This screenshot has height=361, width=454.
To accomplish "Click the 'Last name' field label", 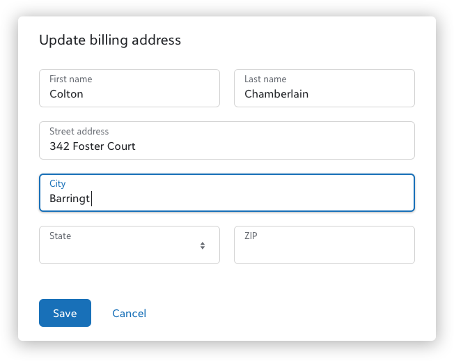I will point(265,79).
